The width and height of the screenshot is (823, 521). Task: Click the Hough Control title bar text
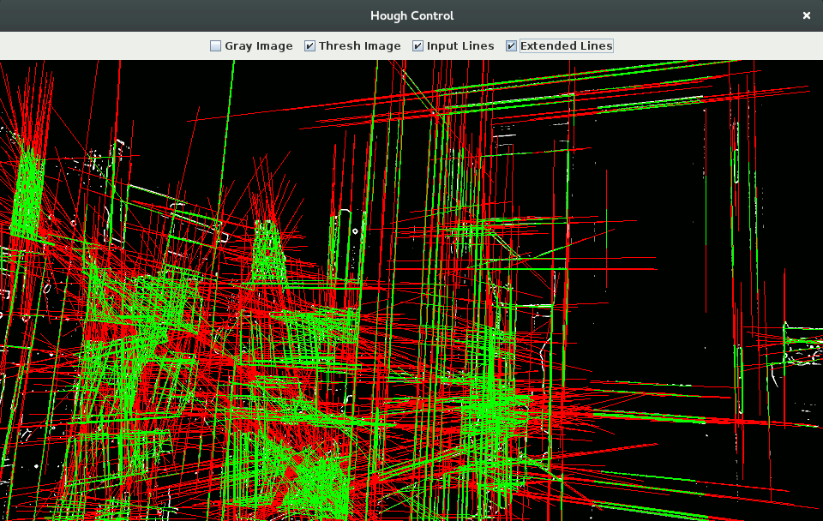(x=411, y=15)
